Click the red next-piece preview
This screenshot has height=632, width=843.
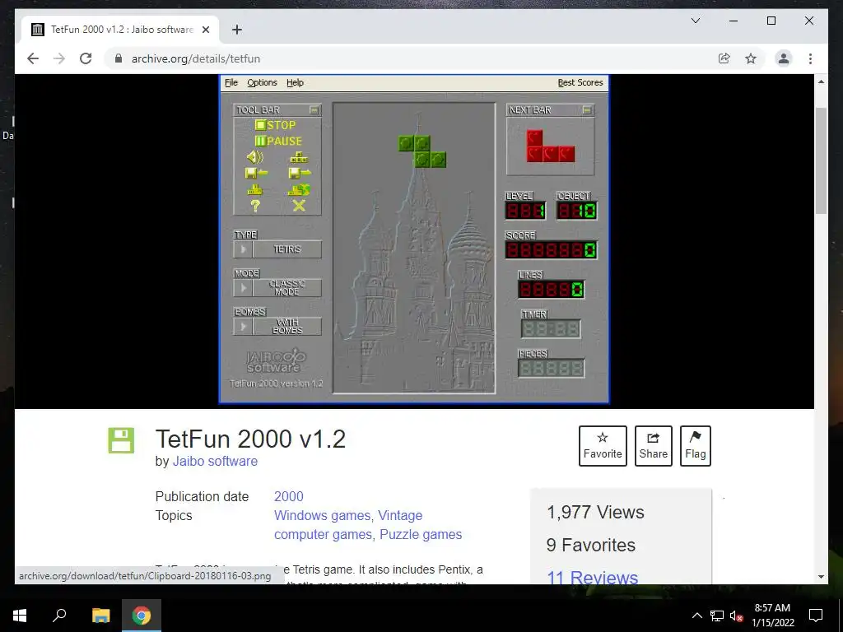tap(551, 146)
